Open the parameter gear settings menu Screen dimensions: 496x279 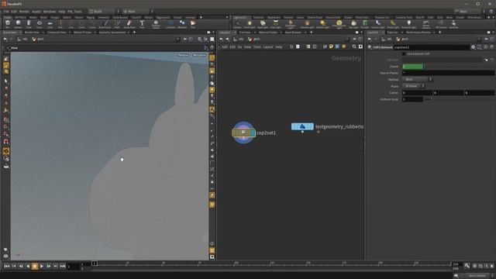[473, 47]
